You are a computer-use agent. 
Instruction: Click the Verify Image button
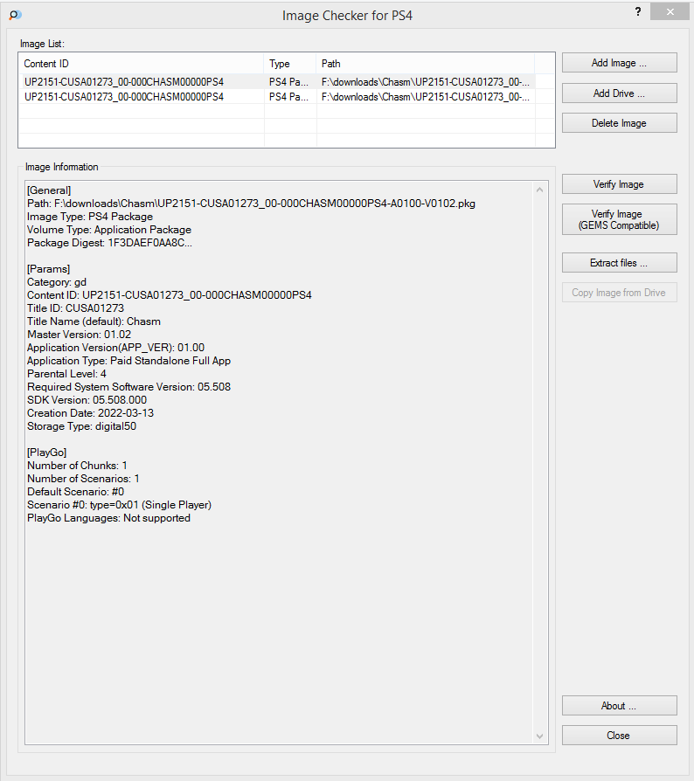[x=620, y=184]
